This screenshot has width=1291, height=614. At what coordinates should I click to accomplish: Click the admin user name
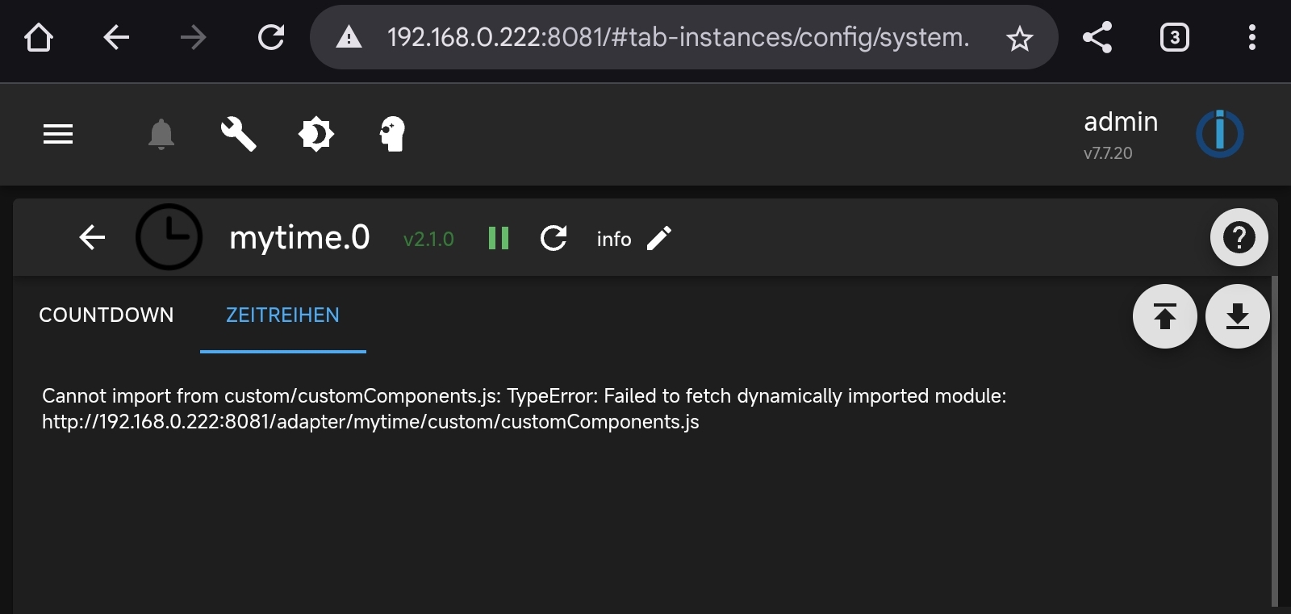[x=1121, y=122]
